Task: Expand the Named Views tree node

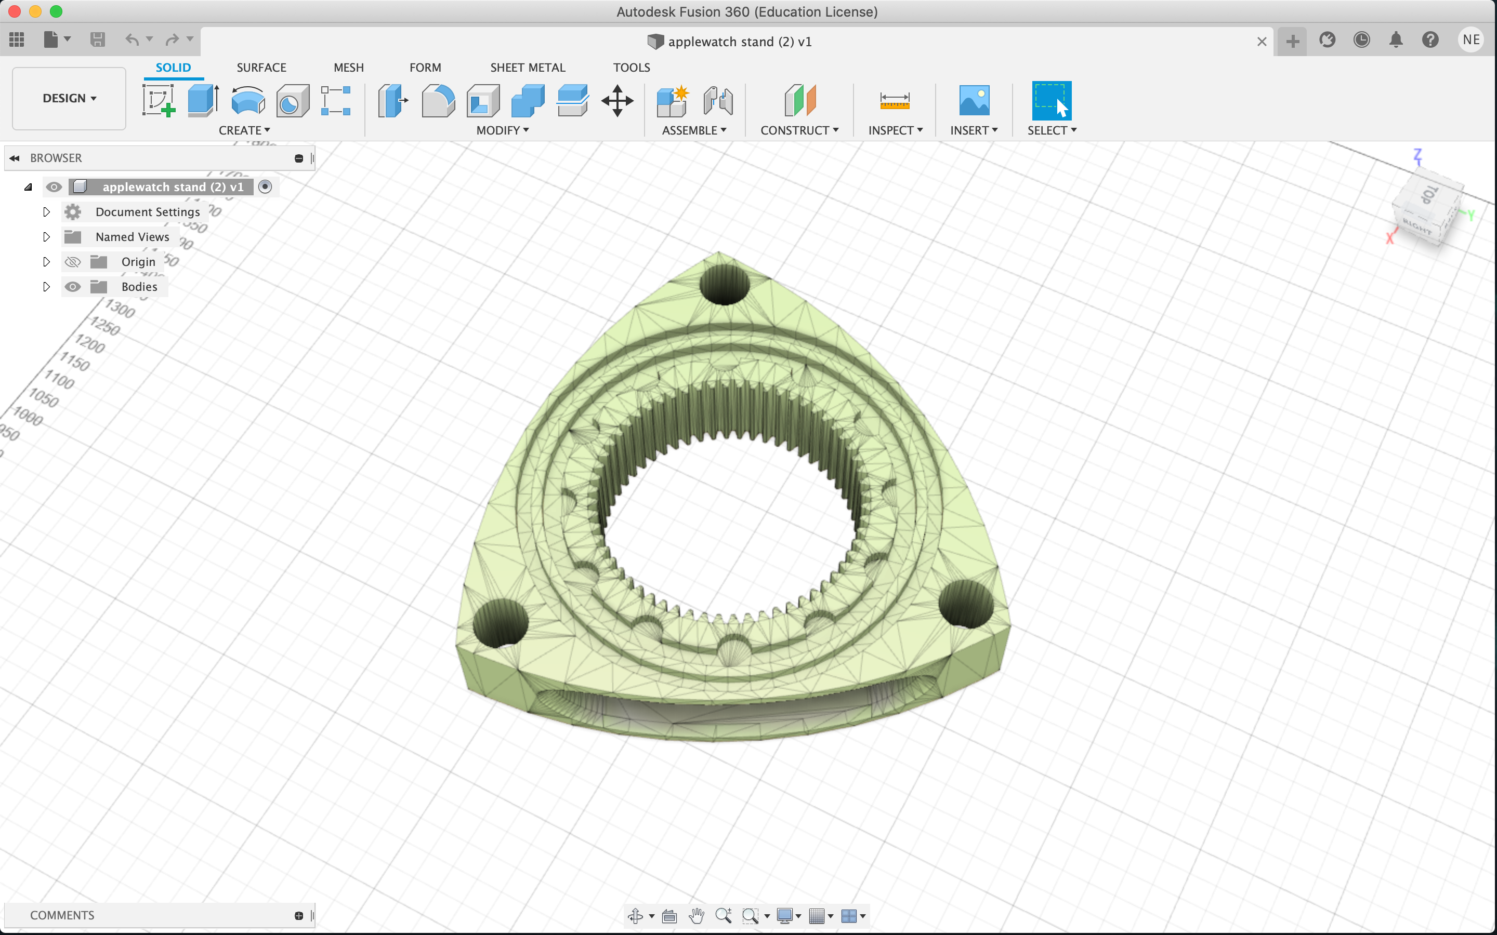Action: click(x=46, y=237)
